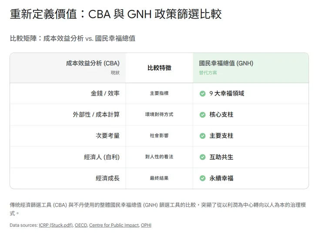Click the check icon next to 主要支柱
This screenshot has width=322, height=237.
202,136
